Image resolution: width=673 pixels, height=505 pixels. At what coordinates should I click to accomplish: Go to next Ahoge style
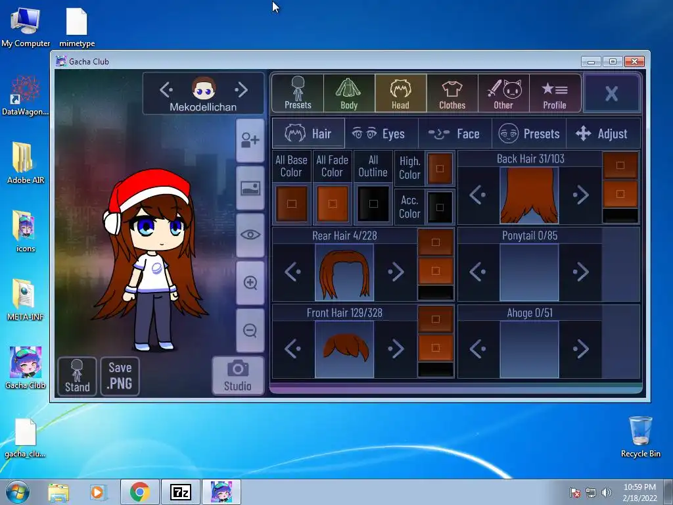(581, 349)
